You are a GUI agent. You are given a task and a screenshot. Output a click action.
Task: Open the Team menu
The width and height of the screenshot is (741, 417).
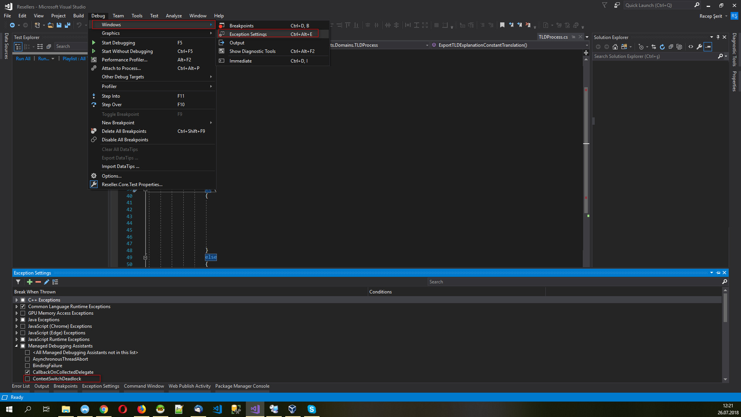(118, 16)
